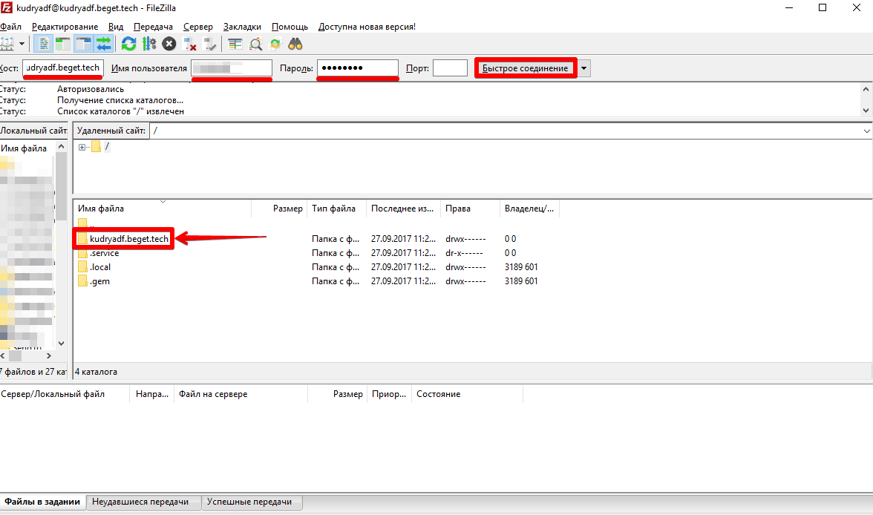The image size is (873, 515).
Task: Toggle processing of the transfer queue
Action: coord(148,44)
